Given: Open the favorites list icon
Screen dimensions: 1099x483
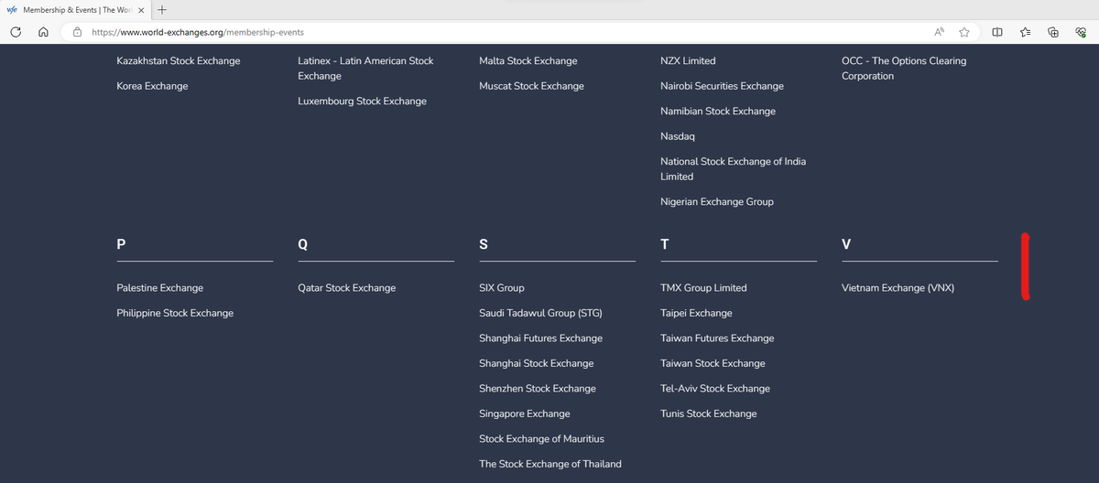Looking at the screenshot, I should tap(1025, 32).
